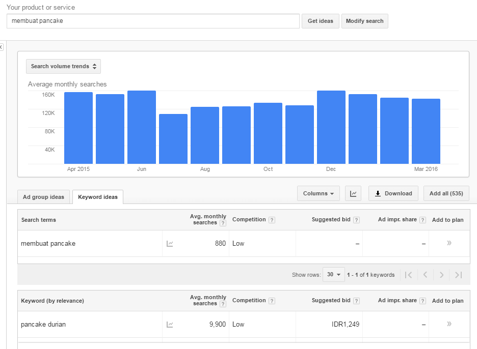The image size is (477, 349).
Task: Open the Columns dropdown
Action: (x=318, y=193)
